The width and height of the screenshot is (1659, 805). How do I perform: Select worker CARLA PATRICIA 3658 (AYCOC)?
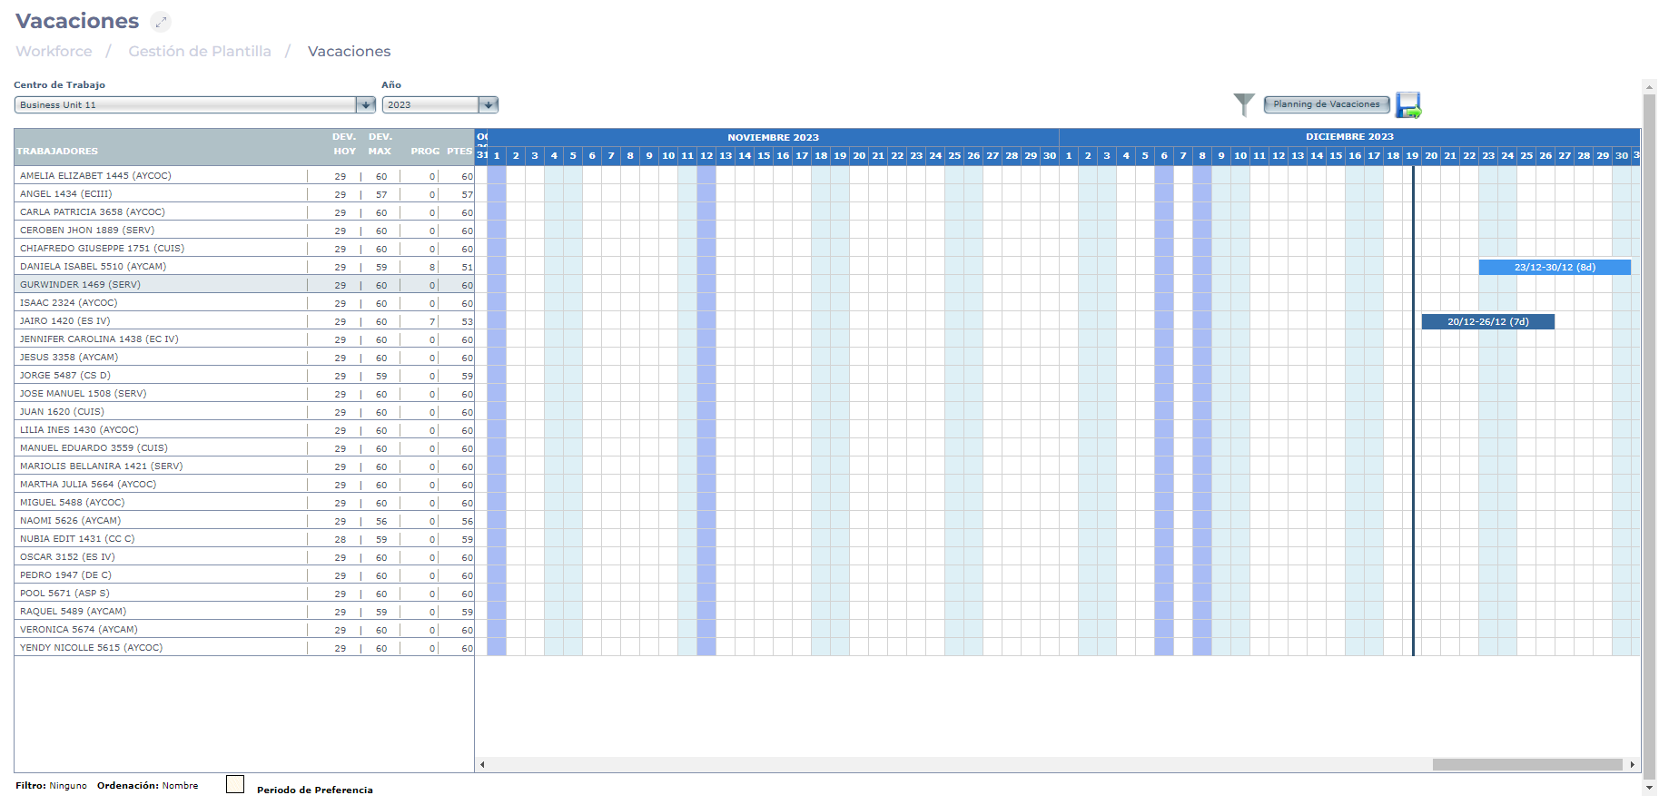pyautogui.click(x=93, y=211)
